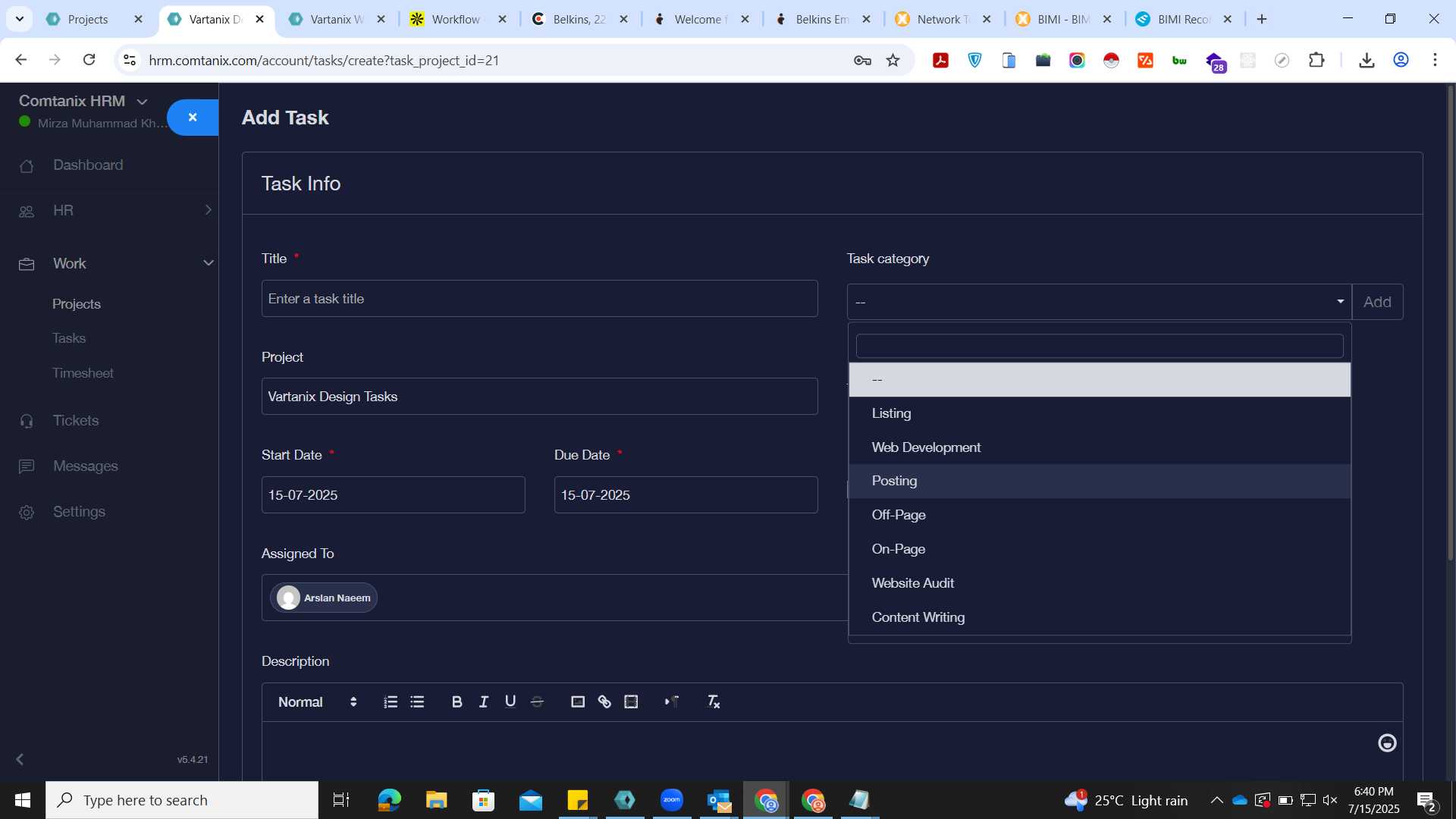Insert bullet list in description
Viewport: 1456px width, 819px height.
point(417,702)
